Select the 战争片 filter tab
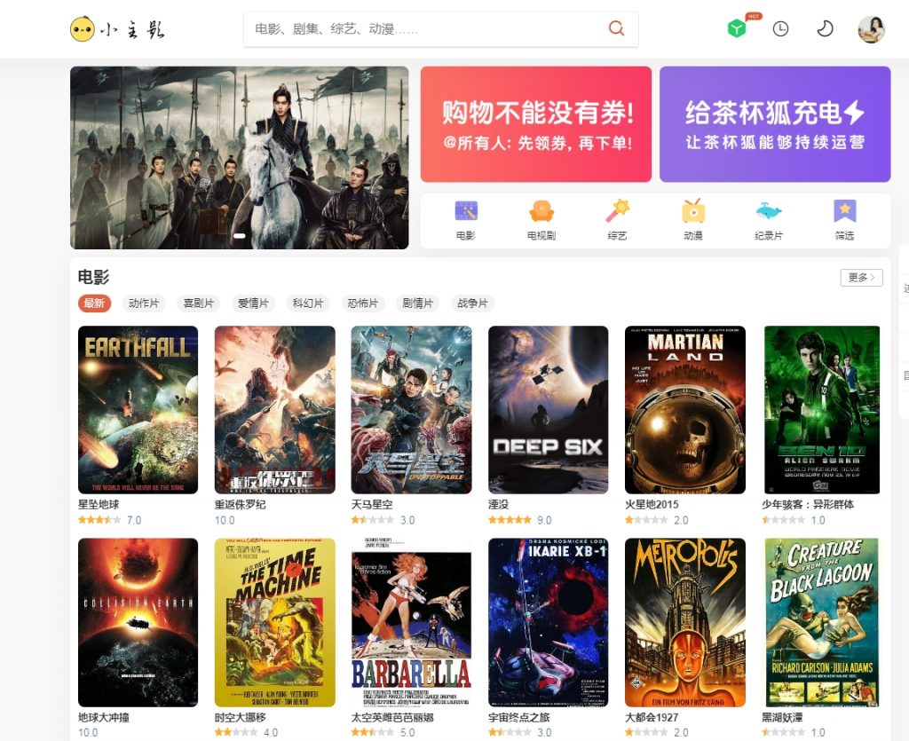Screen dimensions: 909x741 point(472,303)
